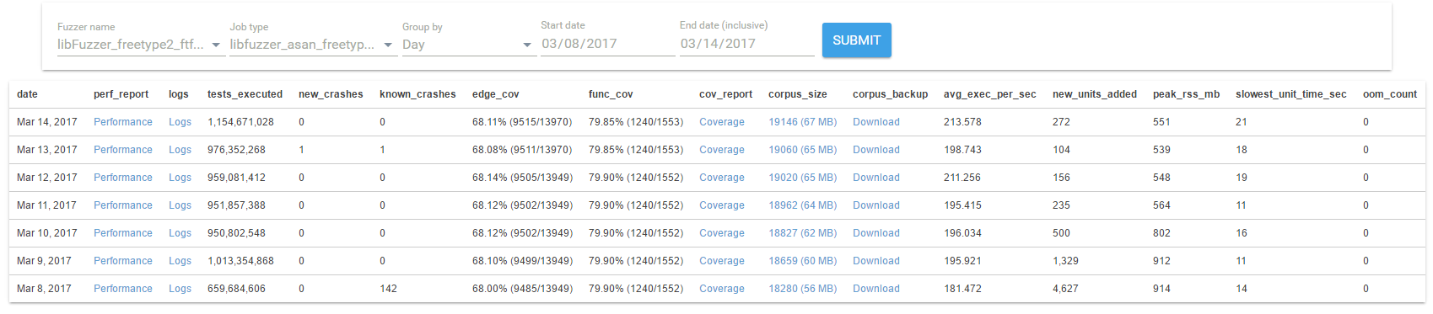Open corpus size 19146 (67 MB) link
The width and height of the screenshot is (1433, 314).
(802, 122)
